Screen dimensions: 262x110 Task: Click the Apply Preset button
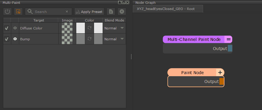click(x=89, y=12)
